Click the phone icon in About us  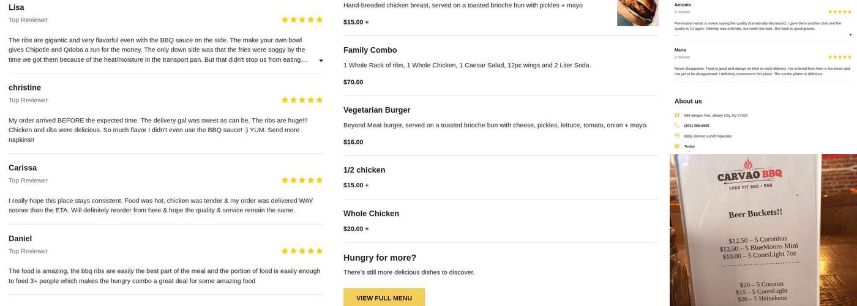click(677, 125)
